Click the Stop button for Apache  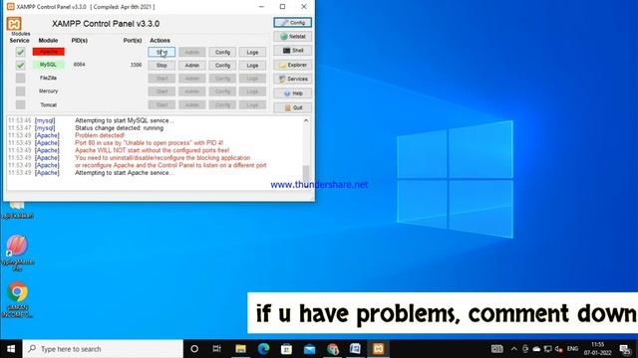point(161,52)
